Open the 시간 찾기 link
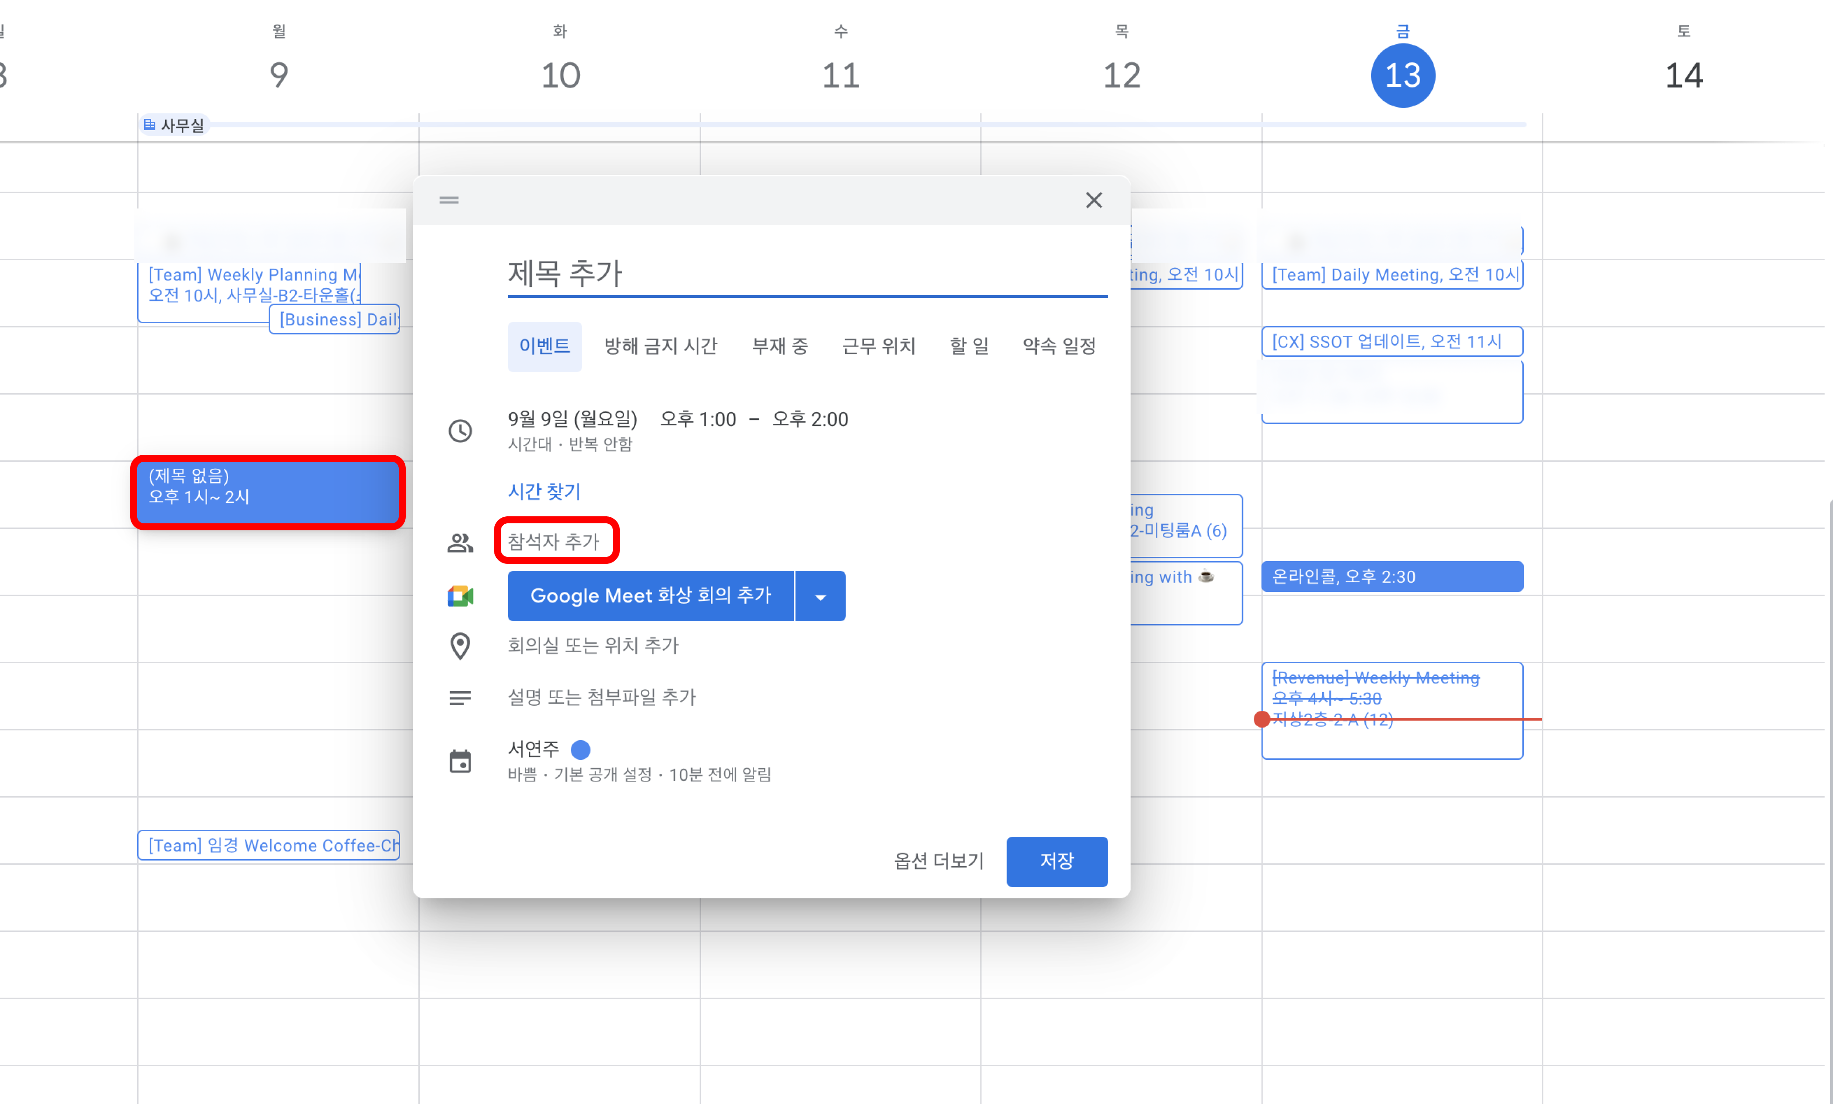The height and width of the screenshot is (1104, 1833). (x=544, y=491)
